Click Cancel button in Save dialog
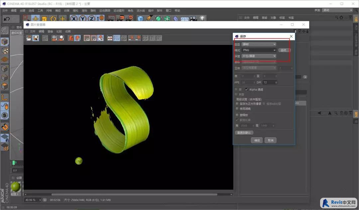Image resolution: width=359 pixels, height=210 pixels. pyautogui.click(x=271, y=140)
